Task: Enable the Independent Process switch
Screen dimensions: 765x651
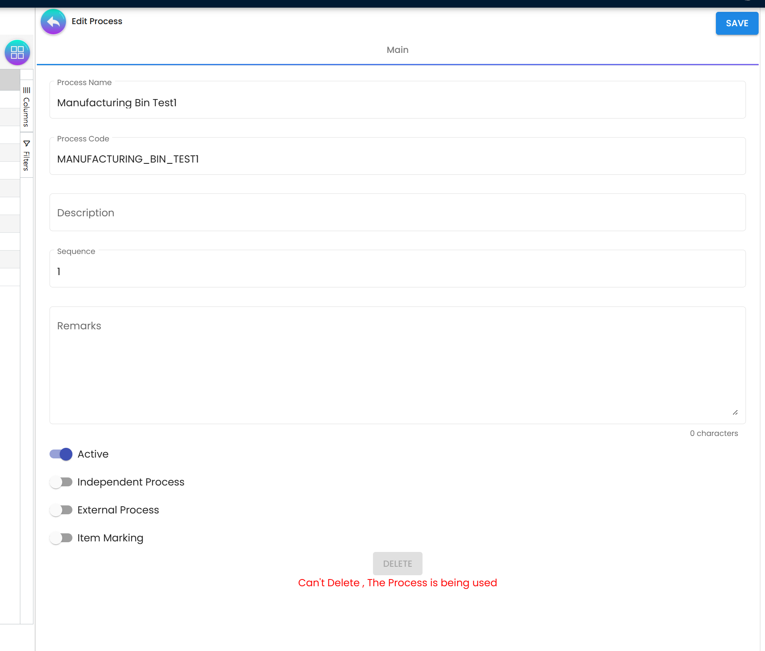Action: pos(61,482)
